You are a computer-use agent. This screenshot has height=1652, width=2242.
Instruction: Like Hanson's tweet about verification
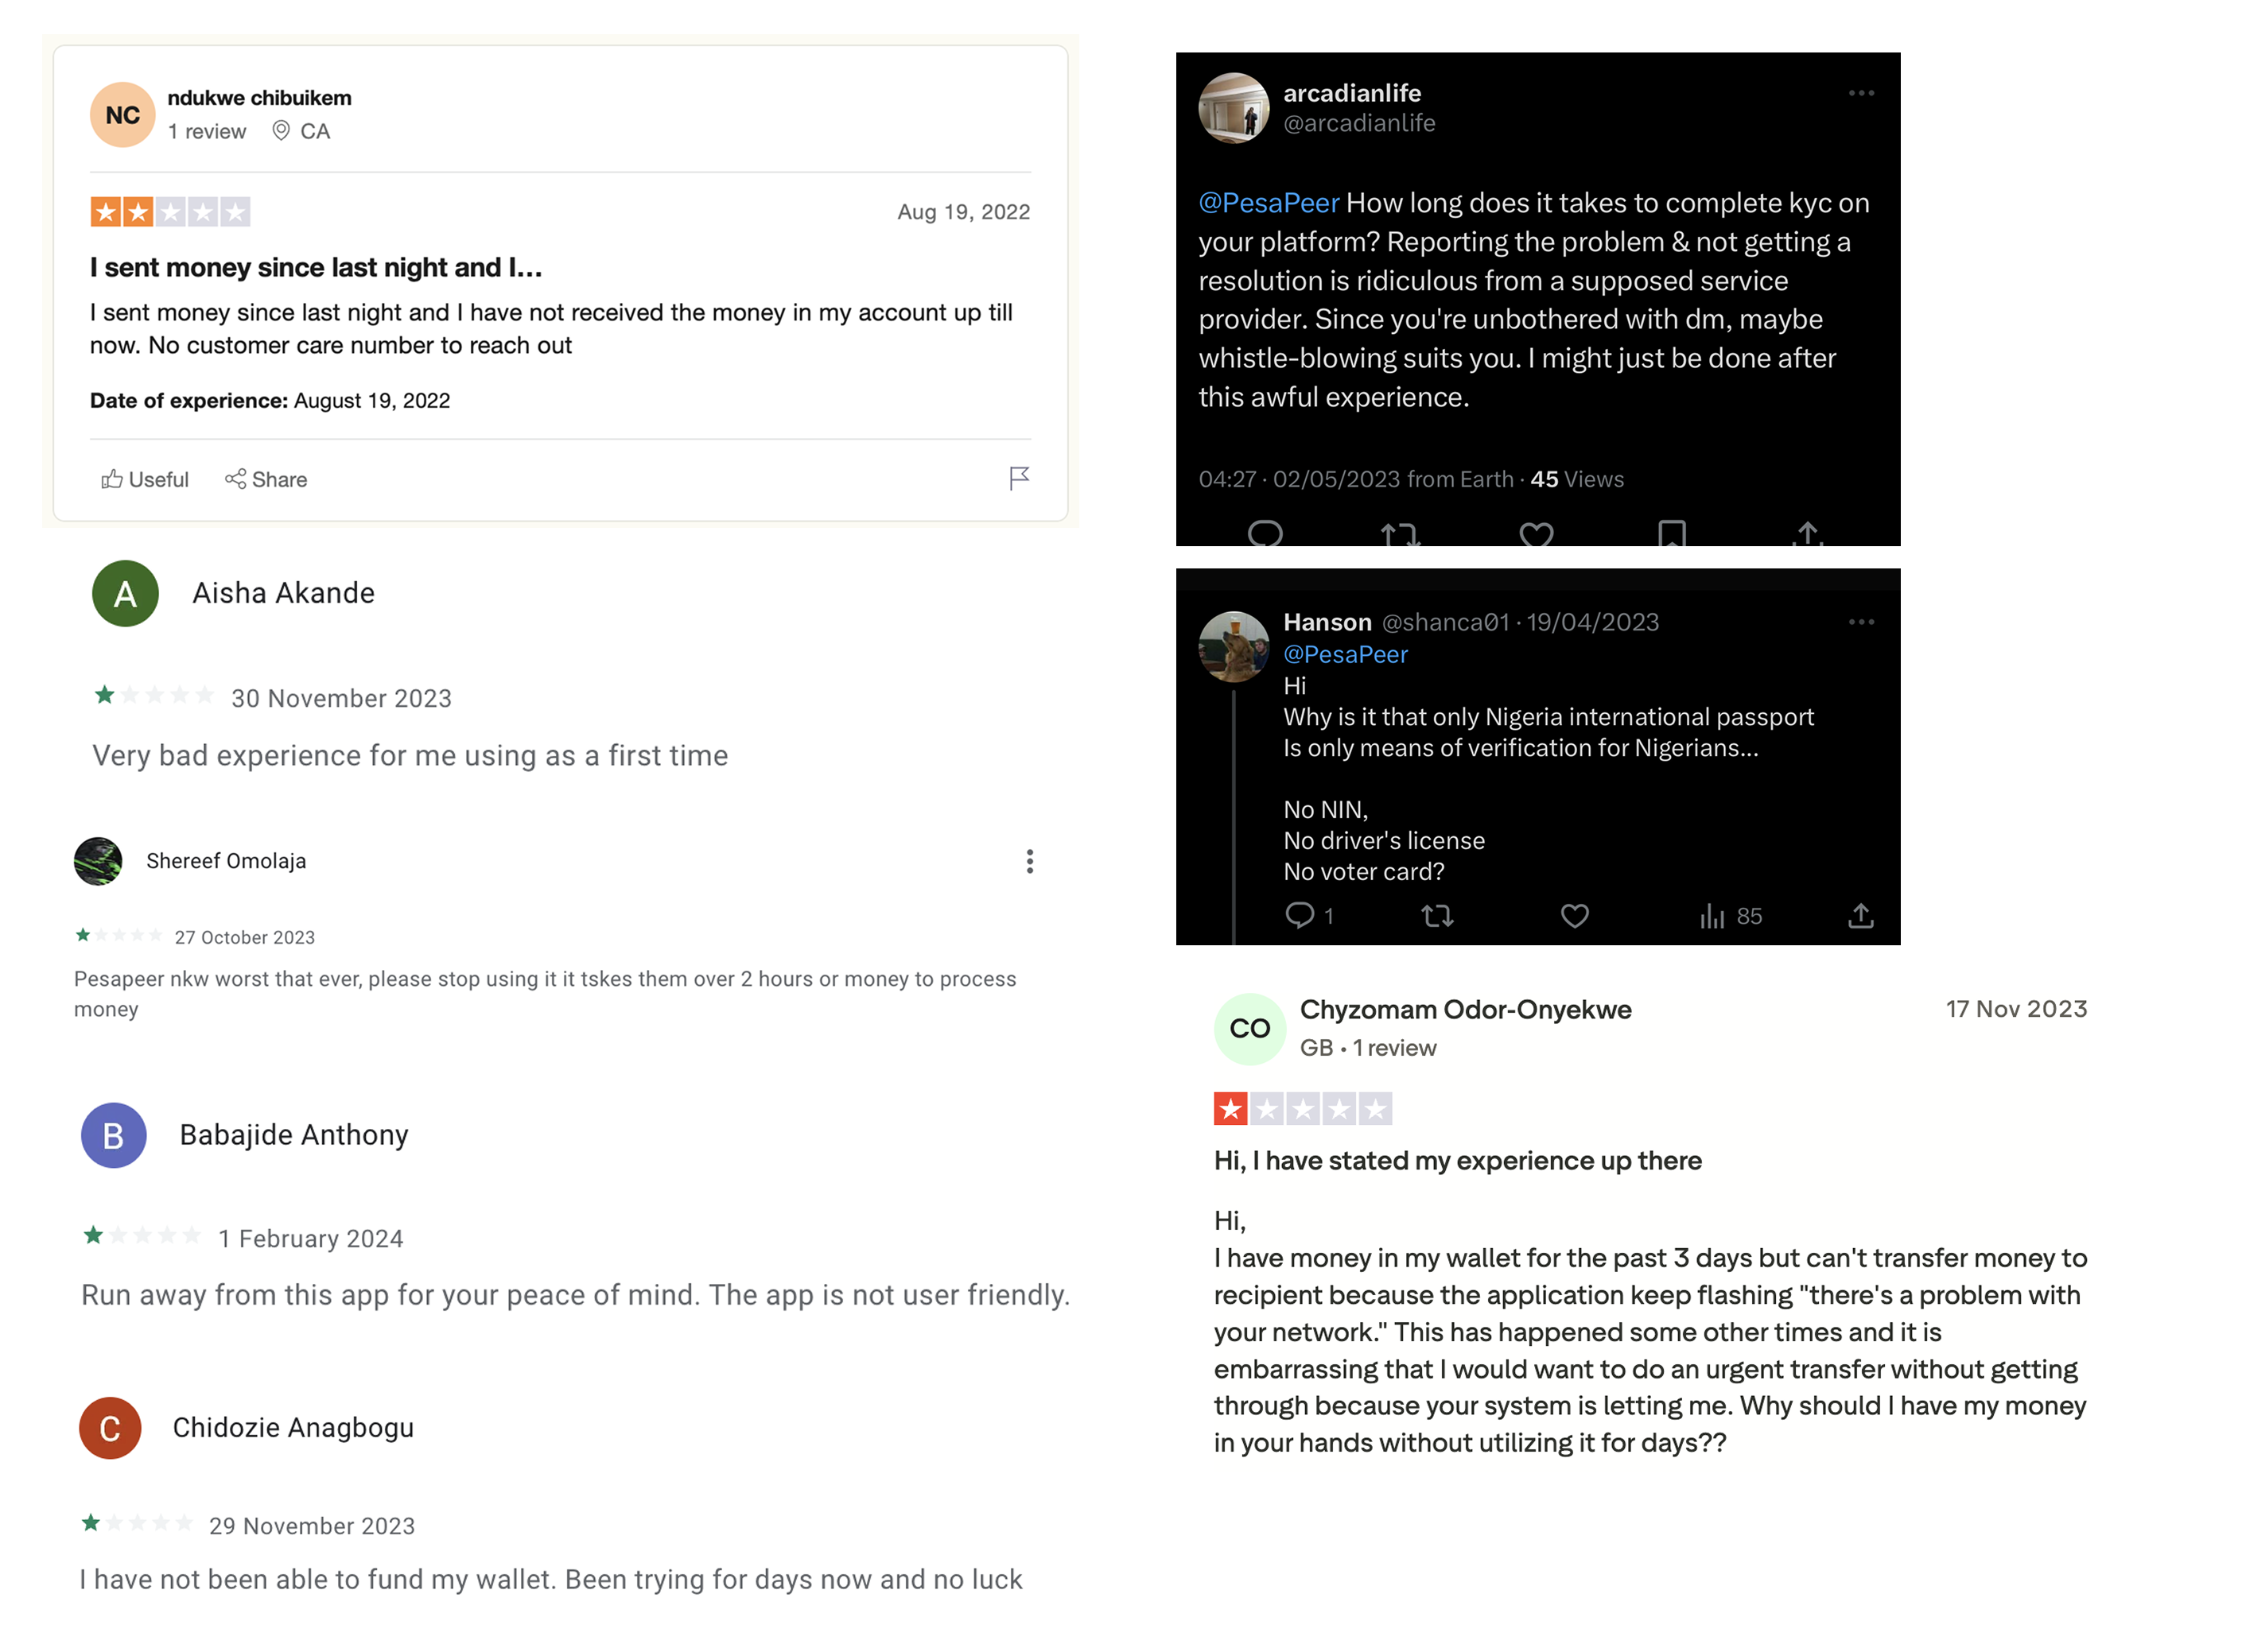pyautogui.click(x=1574, y=915)
